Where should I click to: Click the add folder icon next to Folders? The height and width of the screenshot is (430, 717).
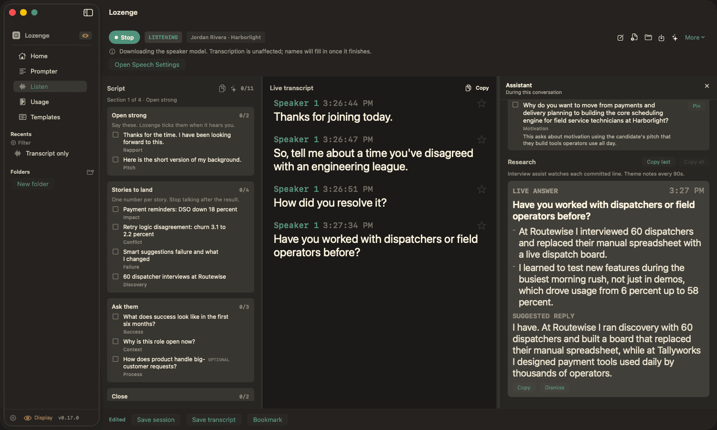click(90, 172)
